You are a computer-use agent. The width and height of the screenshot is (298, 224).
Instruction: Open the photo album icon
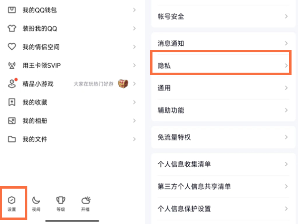(12, 120)
